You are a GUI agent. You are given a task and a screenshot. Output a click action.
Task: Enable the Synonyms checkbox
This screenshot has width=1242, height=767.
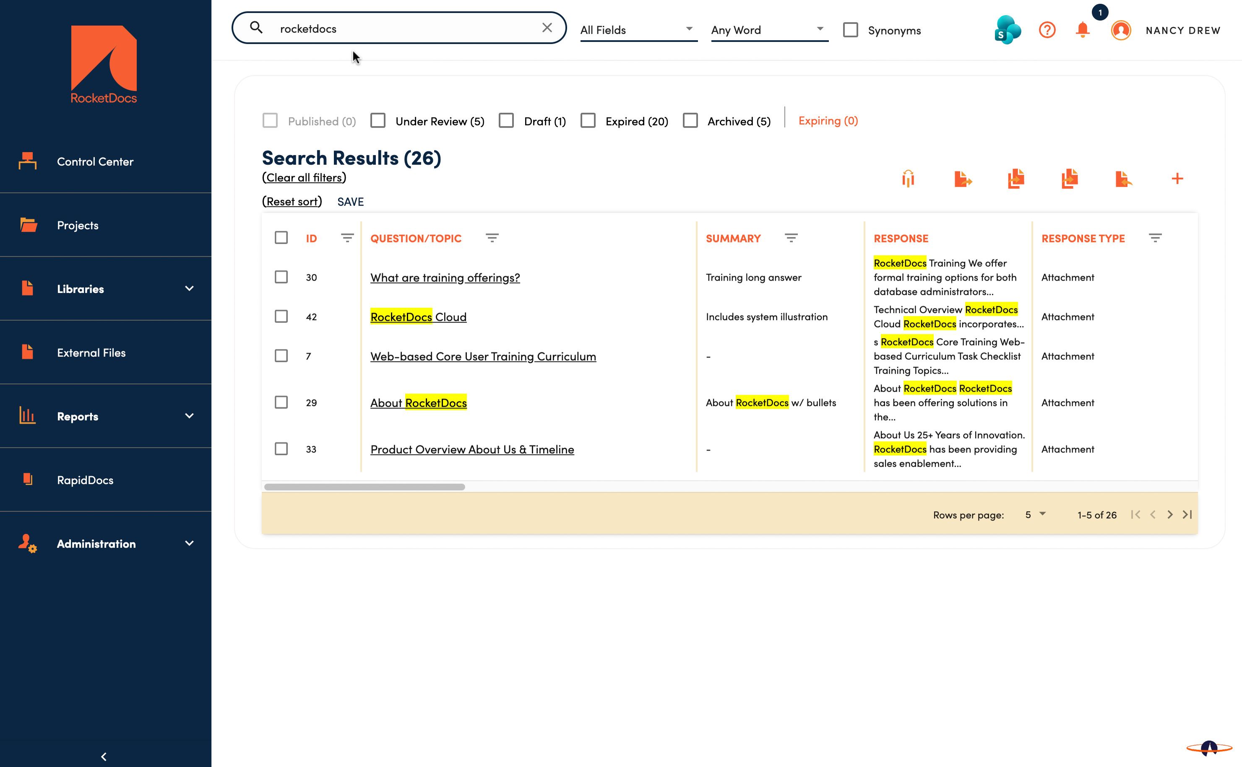[850, 30]
